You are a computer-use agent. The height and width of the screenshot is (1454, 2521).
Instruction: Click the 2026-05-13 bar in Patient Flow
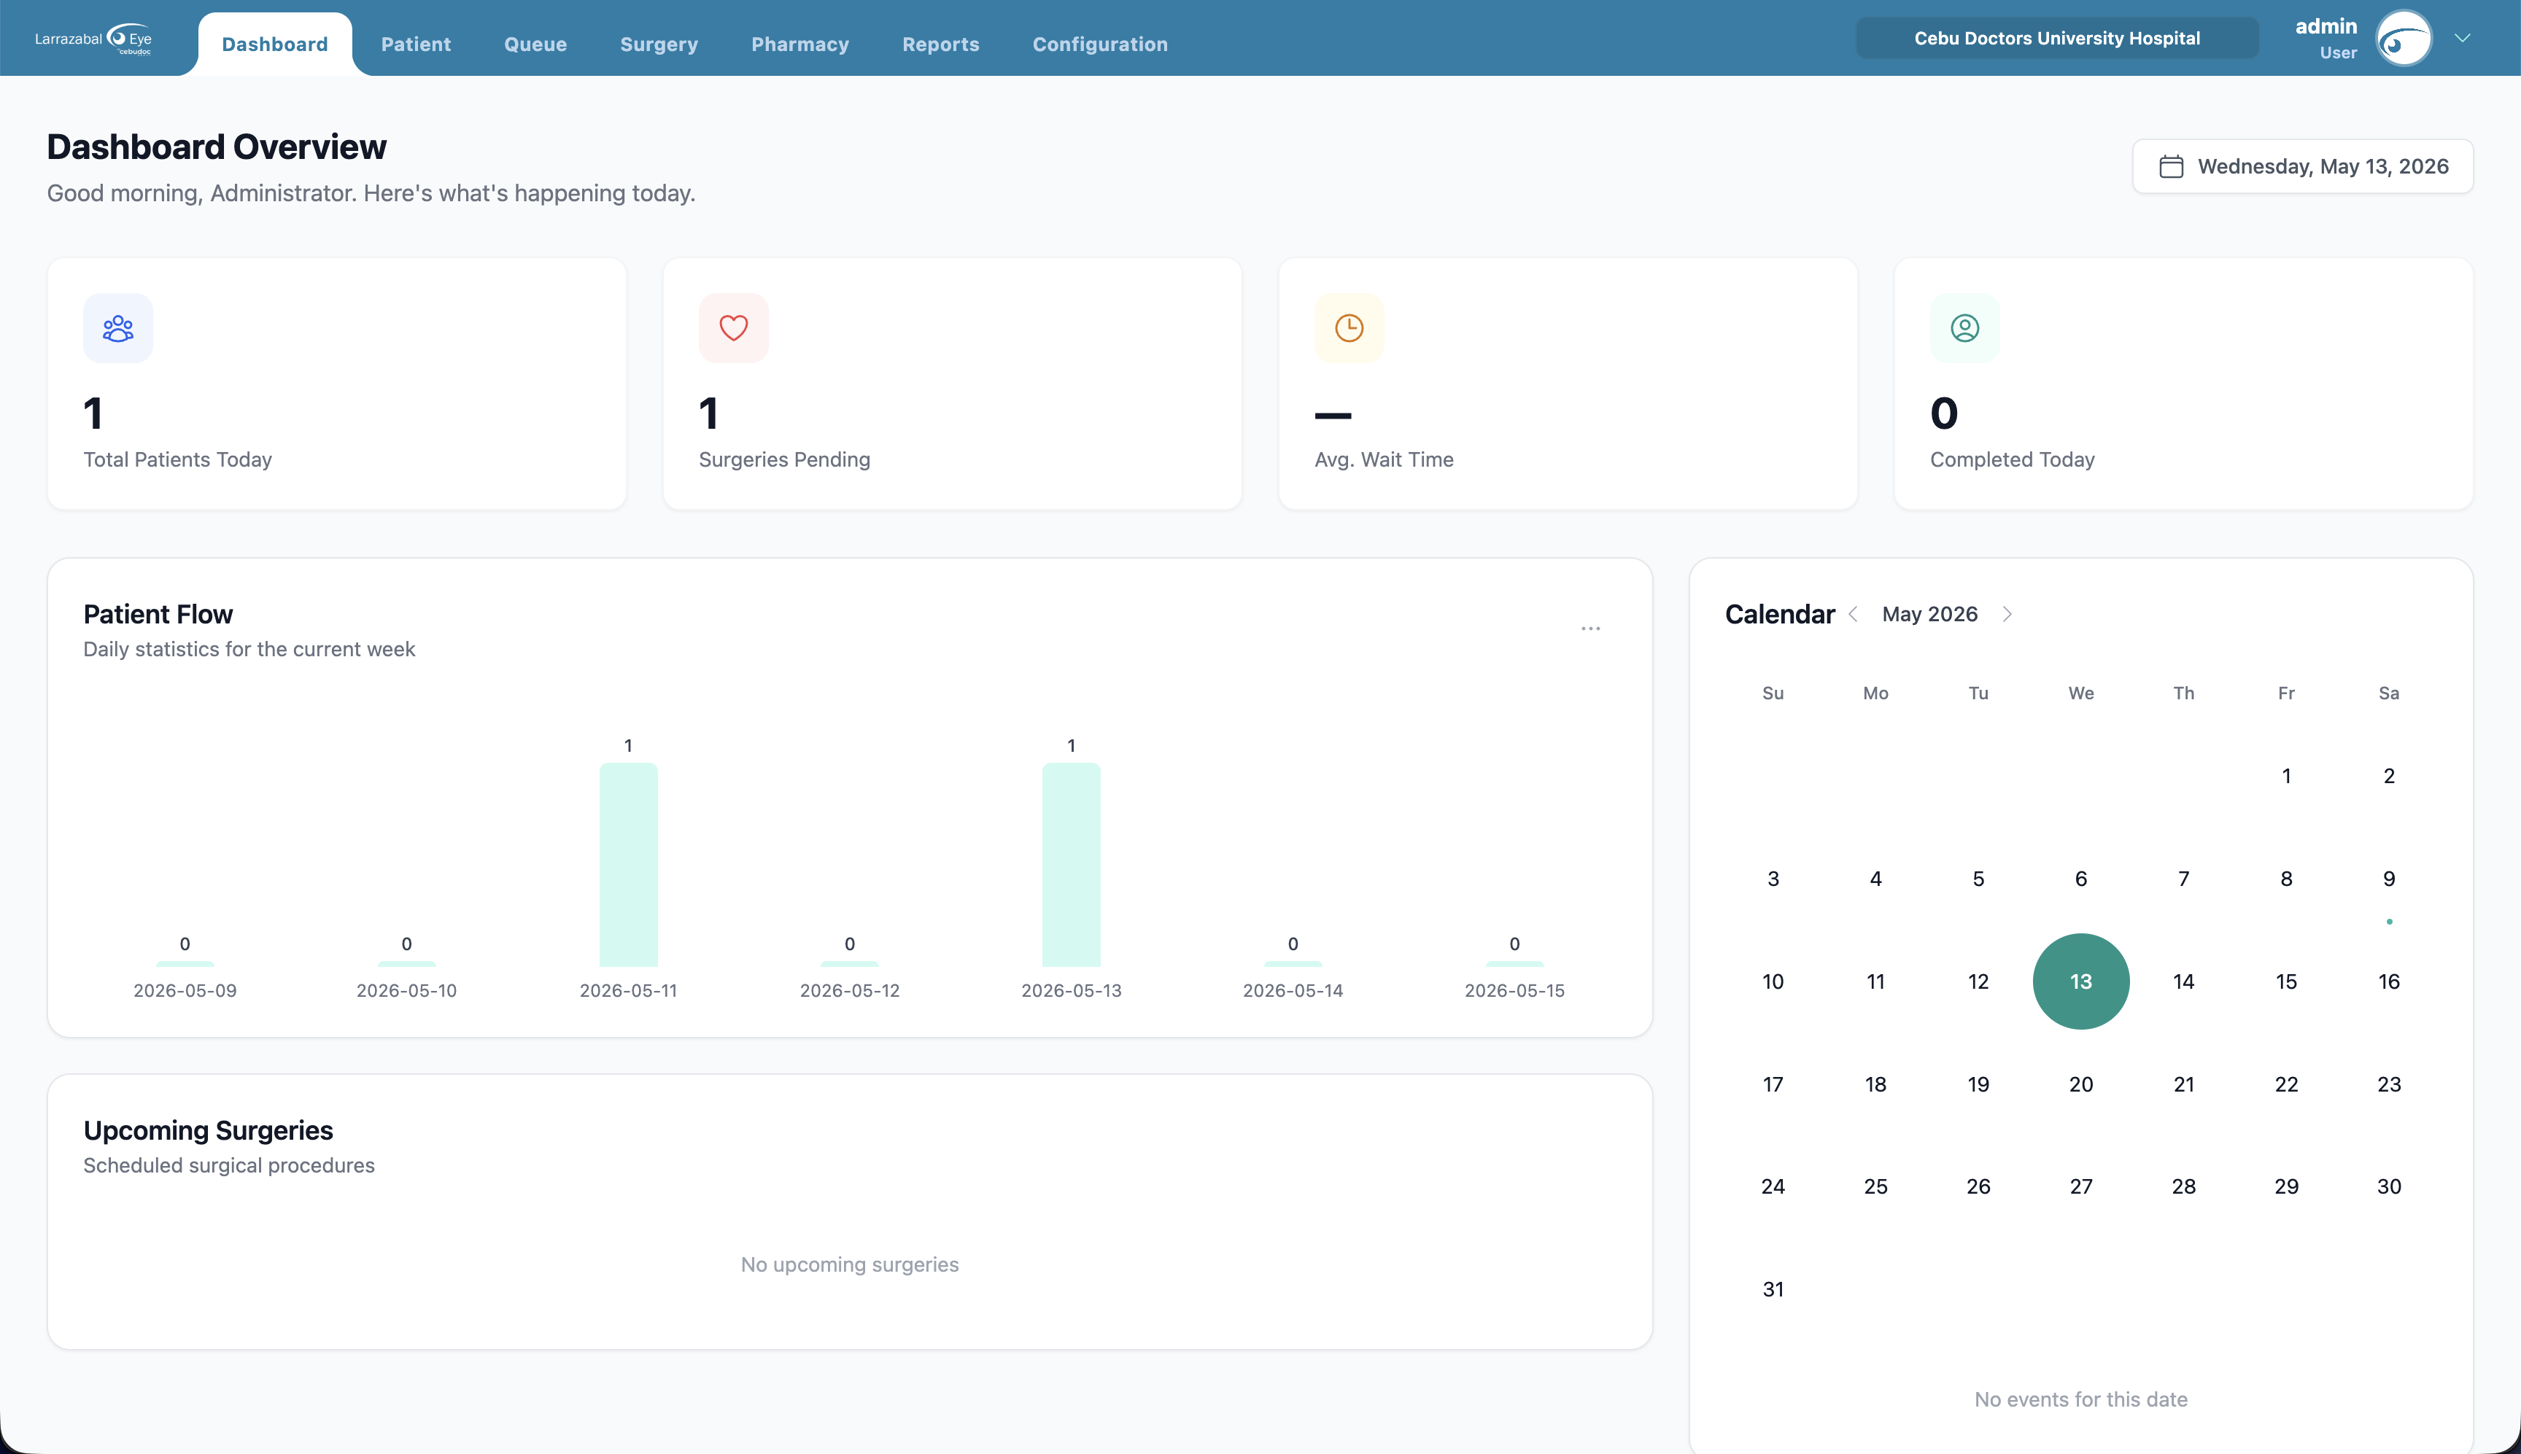(1071, 864)
